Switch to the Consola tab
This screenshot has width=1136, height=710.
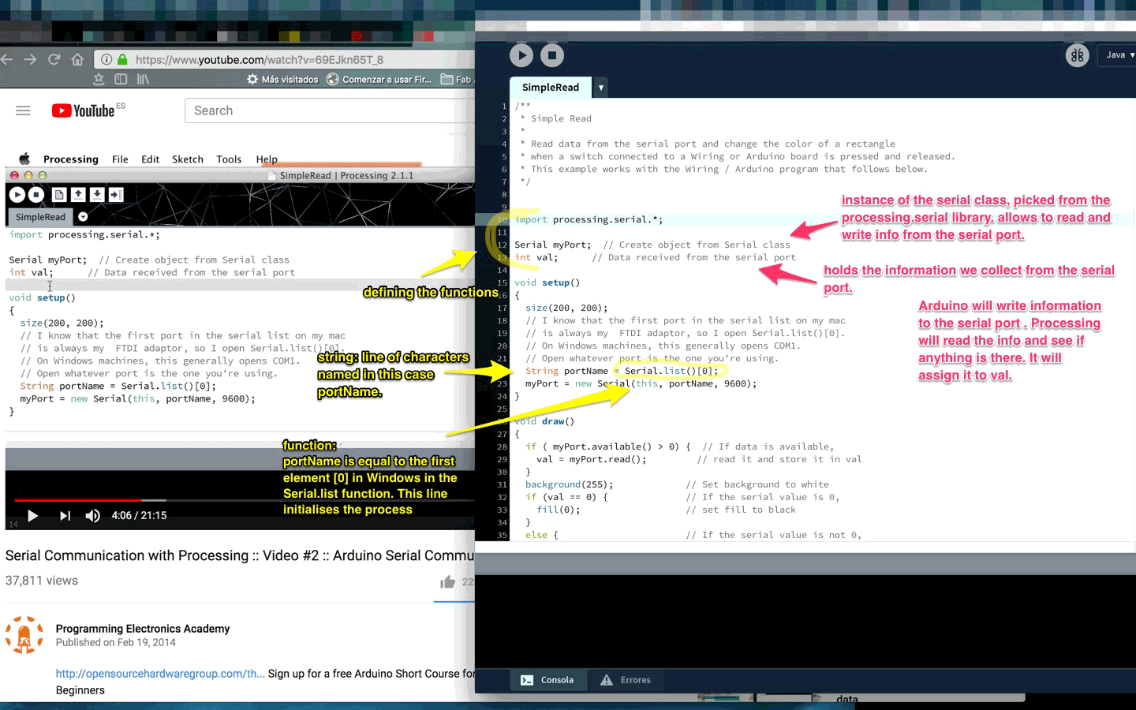pyautogui.click(x=547, y=680)
